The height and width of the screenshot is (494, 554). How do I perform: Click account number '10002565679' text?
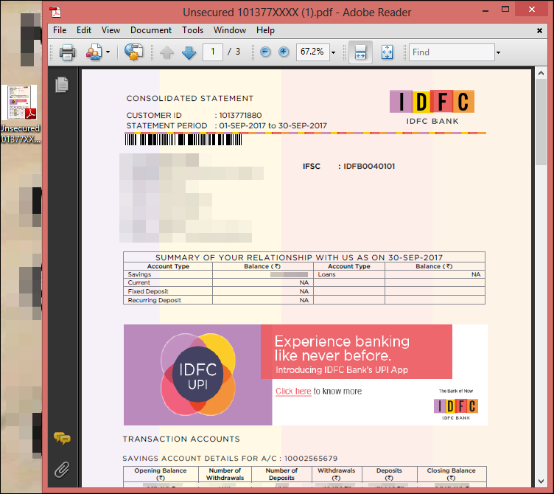point(311,459)
